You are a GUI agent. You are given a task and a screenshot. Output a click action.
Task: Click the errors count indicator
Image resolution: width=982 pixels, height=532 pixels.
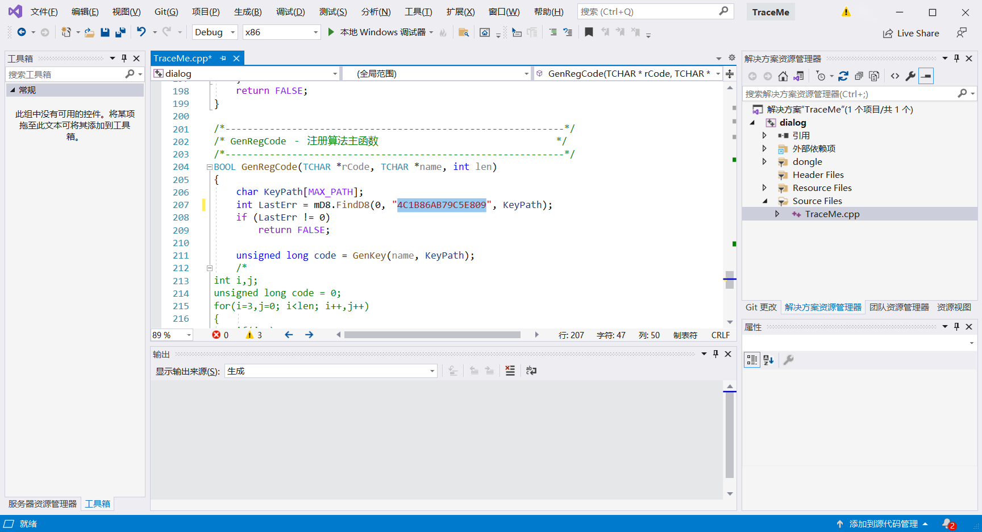(x=220, y=335)
